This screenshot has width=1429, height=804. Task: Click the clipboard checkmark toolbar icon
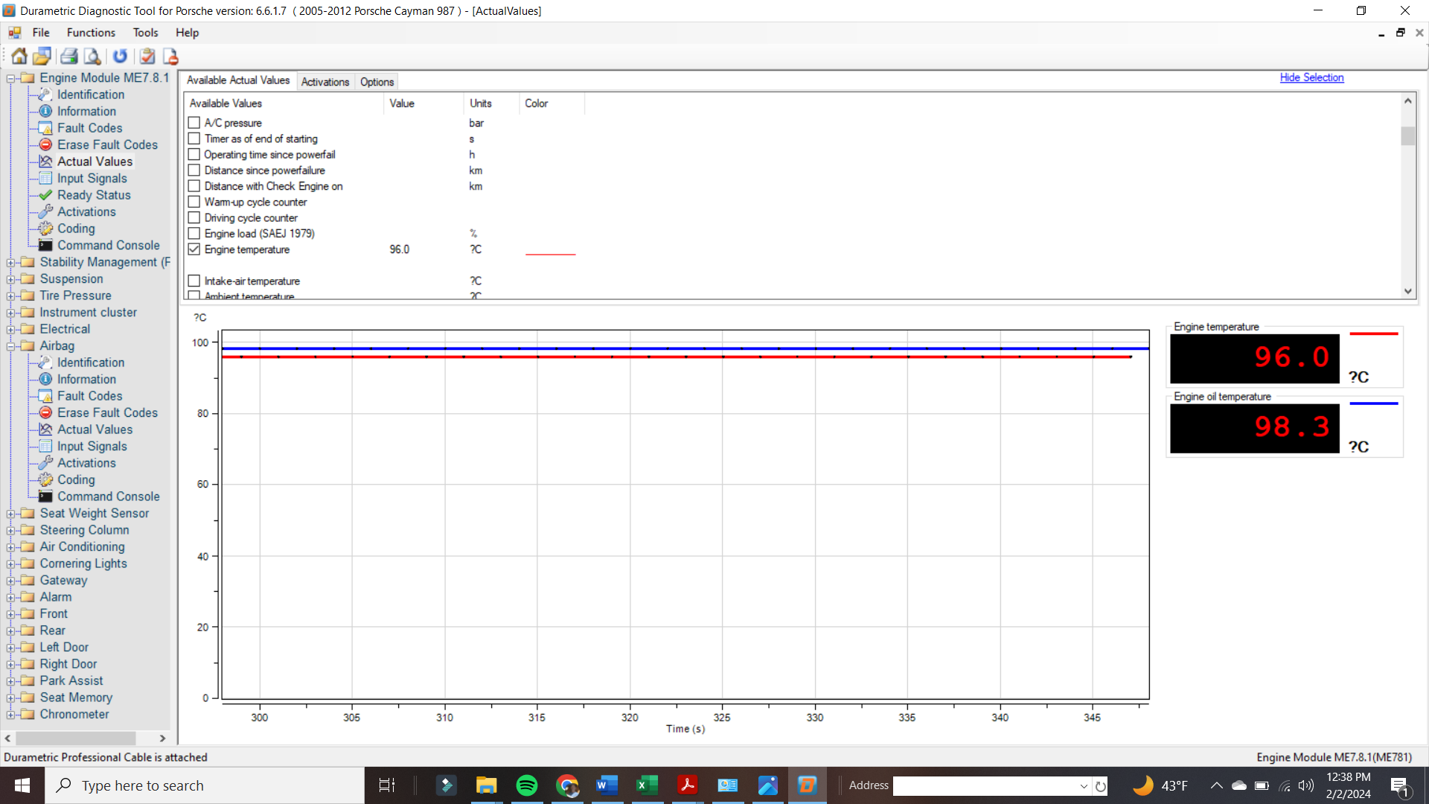(x=147, y=56)
